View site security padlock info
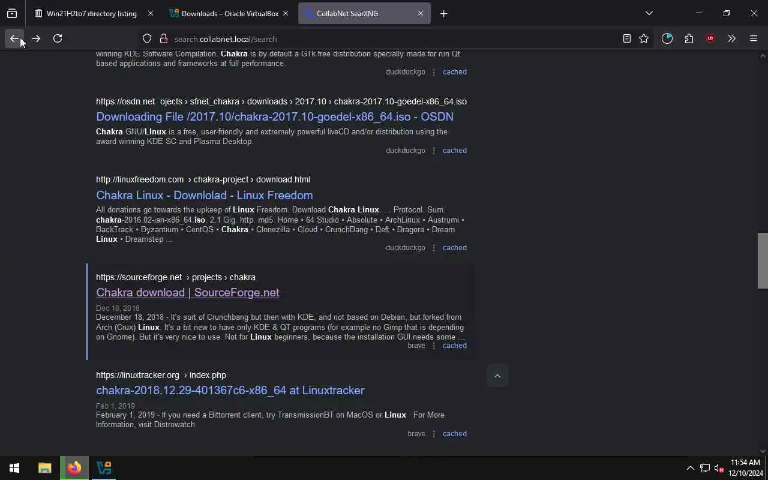Screen dimensions: 768x480 tap(163, 38)
